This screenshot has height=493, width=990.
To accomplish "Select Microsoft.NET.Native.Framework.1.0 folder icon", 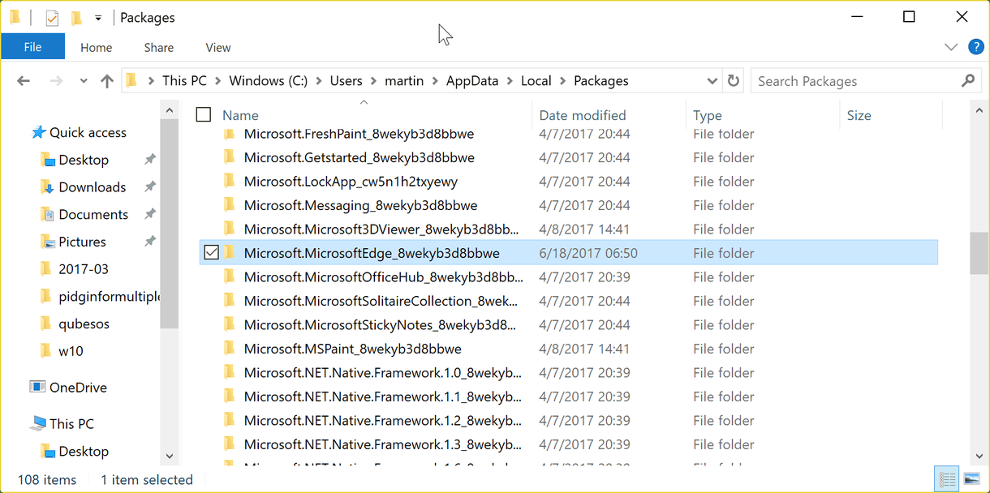I will tap(229, 372).
